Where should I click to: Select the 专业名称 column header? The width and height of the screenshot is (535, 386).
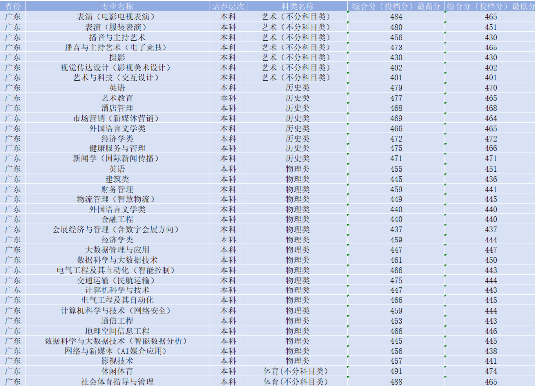pyautogui.click(x=117, y=6)
